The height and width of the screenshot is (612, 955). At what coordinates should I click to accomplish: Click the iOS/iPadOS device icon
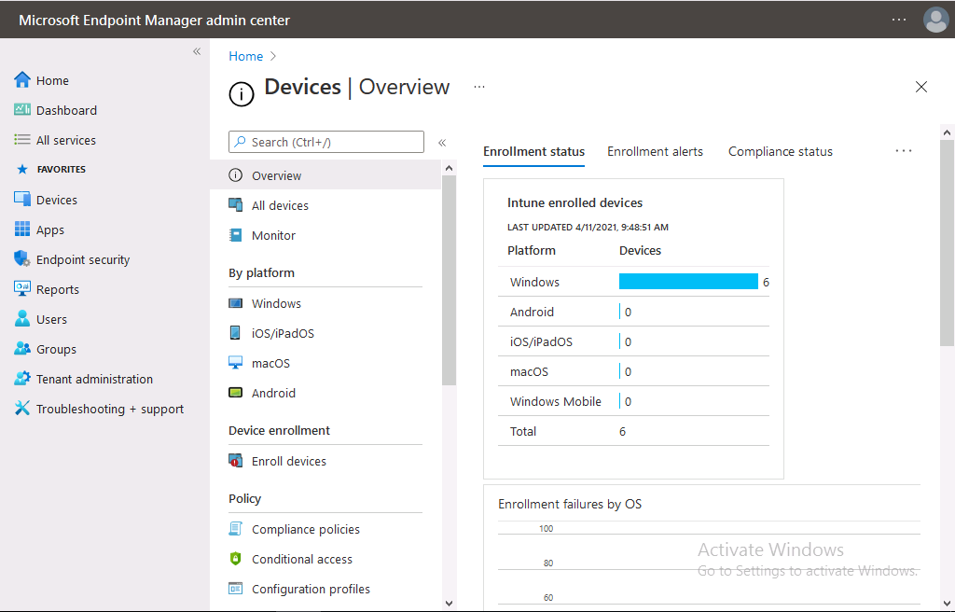pyautogui.click(x=235, y=333)
